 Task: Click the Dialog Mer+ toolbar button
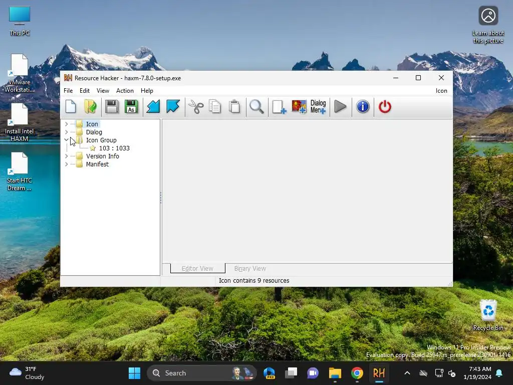coord(318,107)
